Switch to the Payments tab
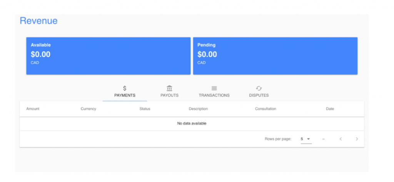 click(125, 92)
